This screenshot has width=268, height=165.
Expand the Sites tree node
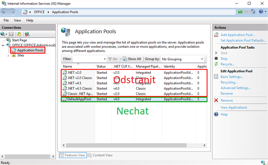tap(8, 55)
